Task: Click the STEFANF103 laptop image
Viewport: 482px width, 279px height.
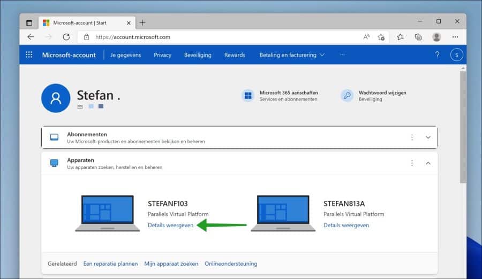Action: click(x=107, y=213)
